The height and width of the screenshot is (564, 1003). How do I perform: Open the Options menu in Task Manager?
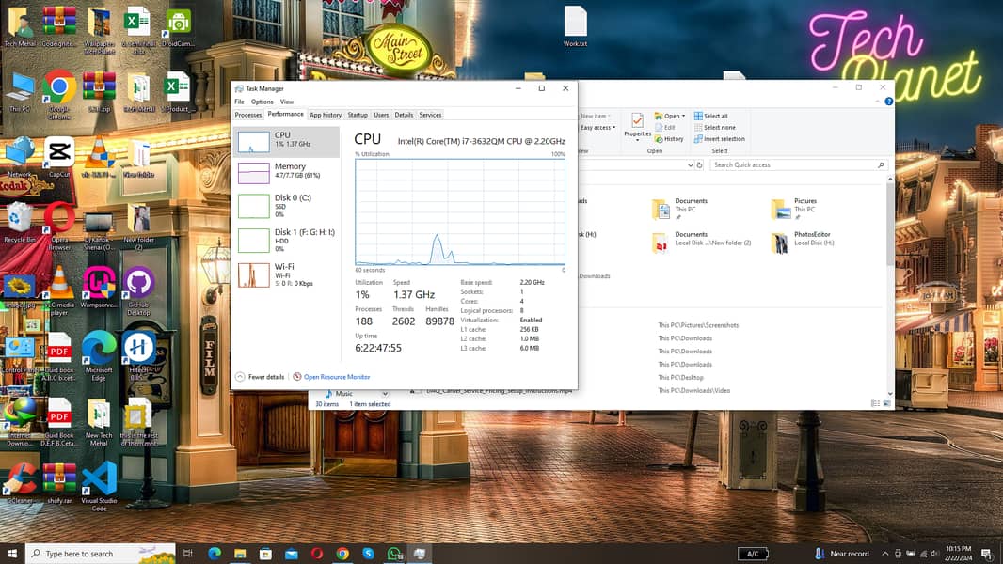click(x=262, y=102)
